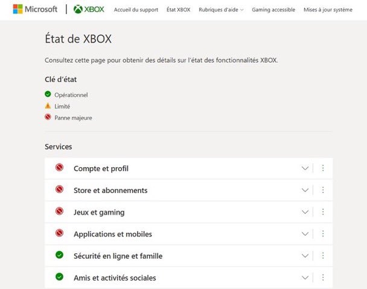Image resolution: width=367 pixels, height=289 pixels.
Task: Click red outage icon for Store et abonnements
Action: (59, 189)
